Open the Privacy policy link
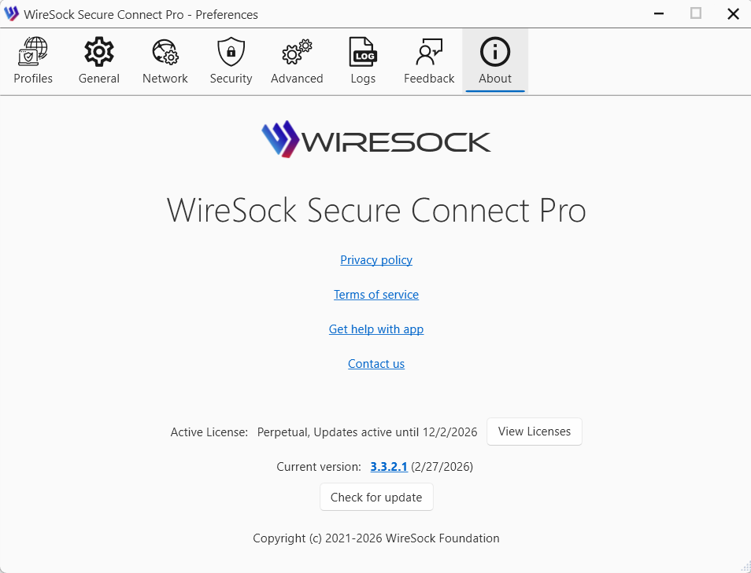 point(376,260)
